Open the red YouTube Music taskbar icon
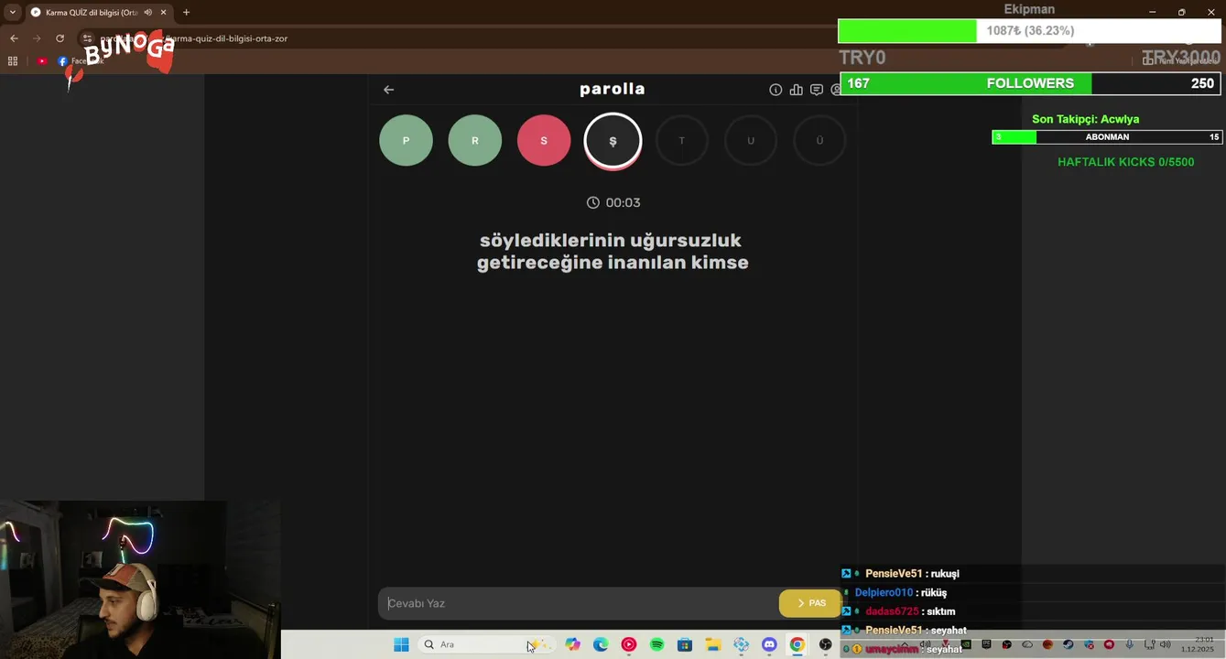This screenshot has width=1226, height=659. [x=629, y=644]
